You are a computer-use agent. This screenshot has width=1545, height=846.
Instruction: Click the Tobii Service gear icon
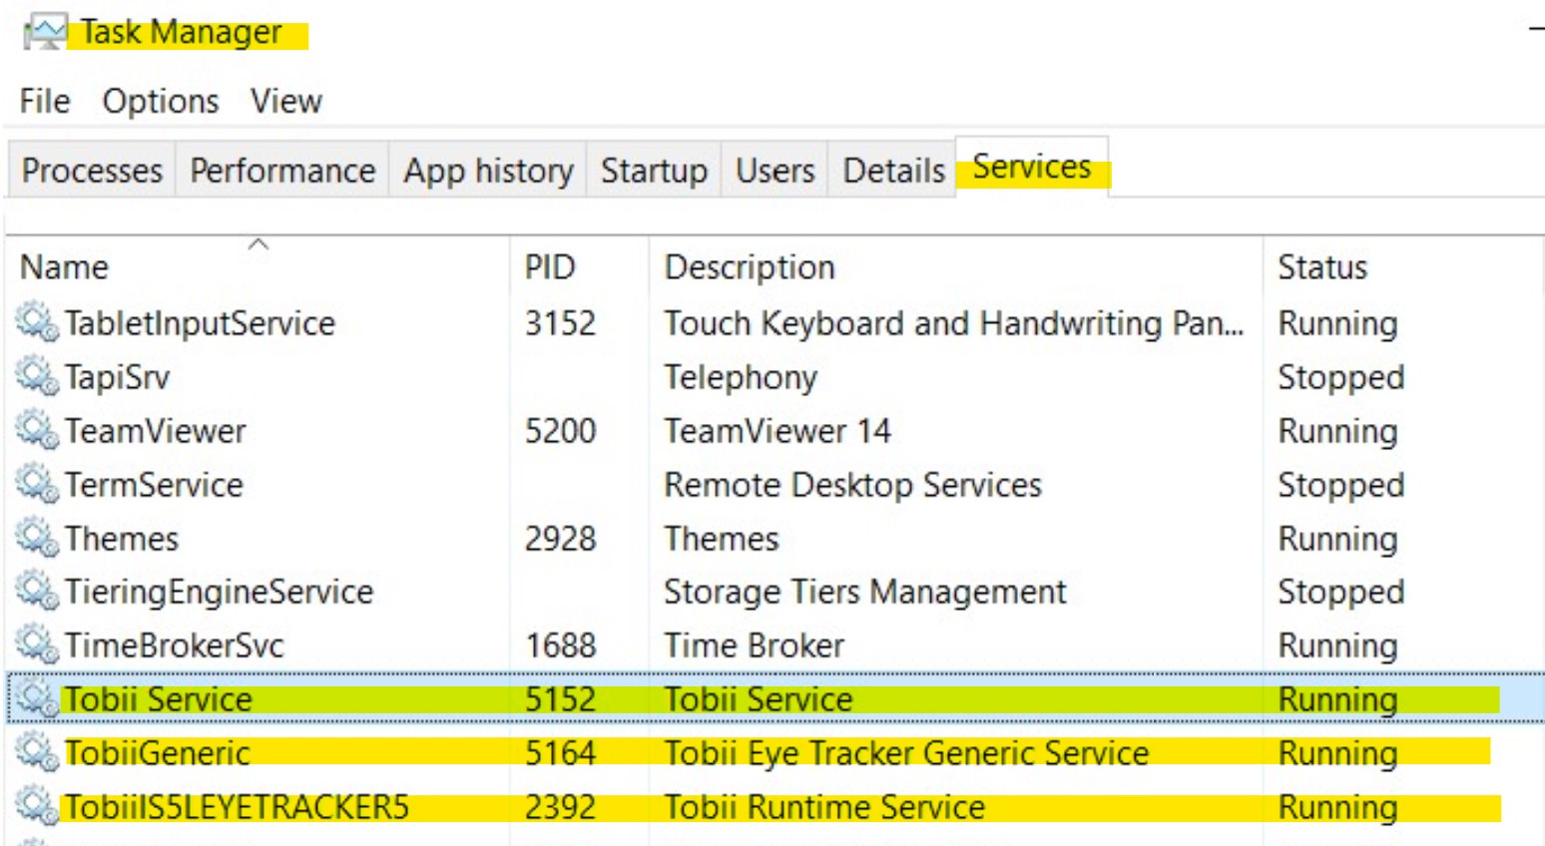(37, 698)
